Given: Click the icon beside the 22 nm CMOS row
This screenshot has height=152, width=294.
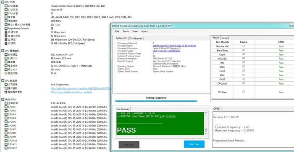Looking at the screenshot, I should click(6, 66).
